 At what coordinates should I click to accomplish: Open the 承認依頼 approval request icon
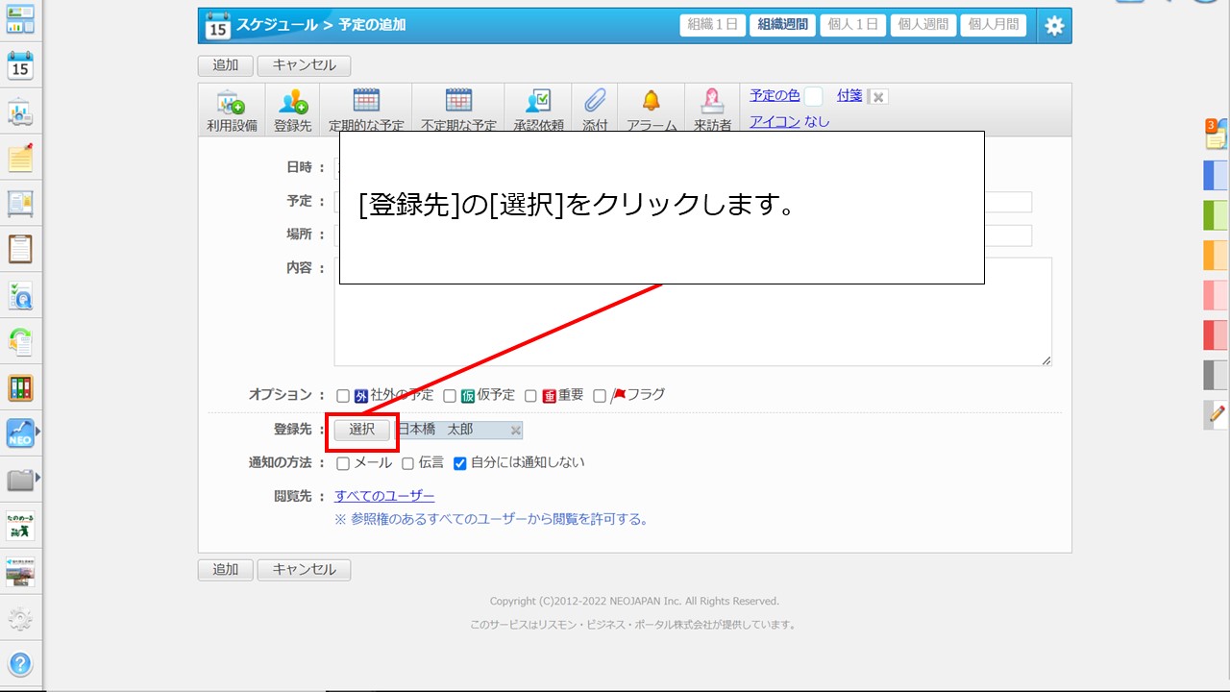pos(538,109)
